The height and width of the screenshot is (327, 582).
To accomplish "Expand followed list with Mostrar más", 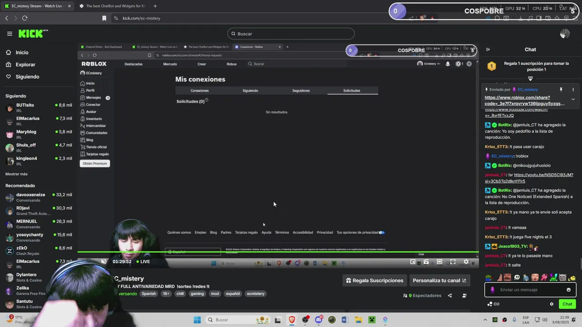I will 16,174.
